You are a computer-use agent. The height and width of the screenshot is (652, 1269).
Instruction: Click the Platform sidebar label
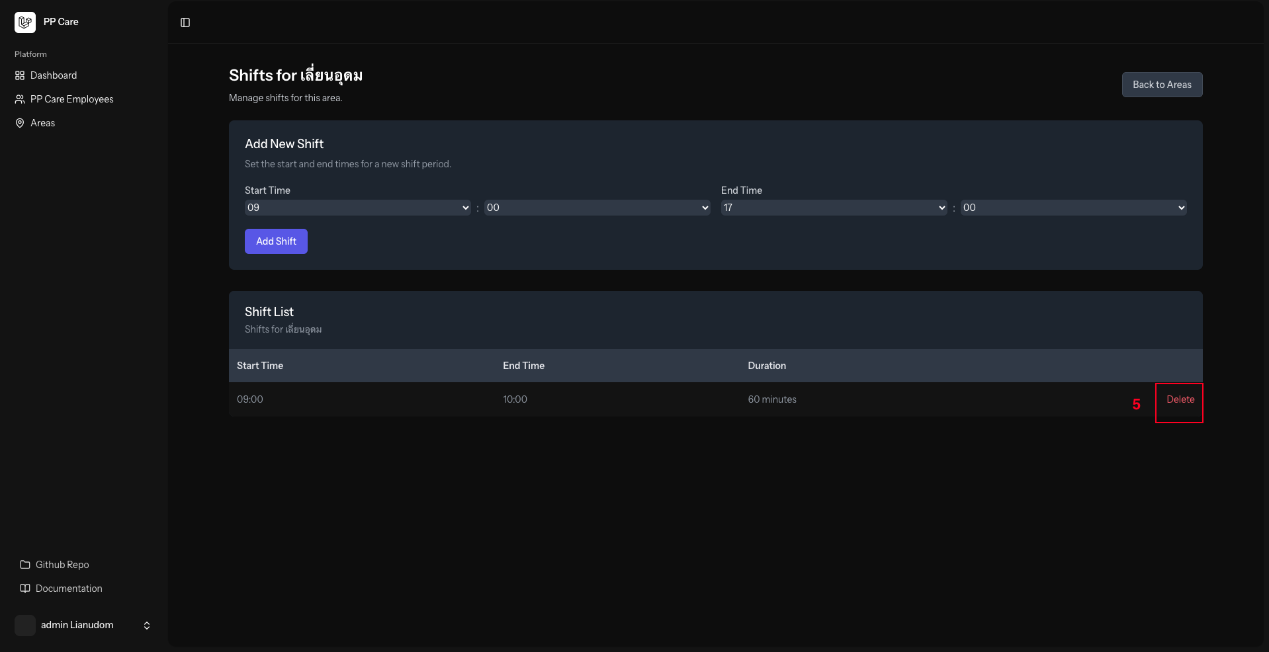tap(30, 54)
